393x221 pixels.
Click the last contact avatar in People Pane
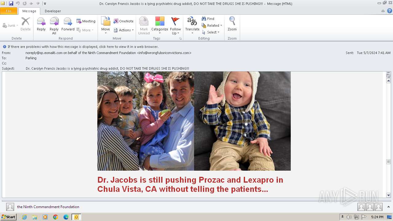379,207
